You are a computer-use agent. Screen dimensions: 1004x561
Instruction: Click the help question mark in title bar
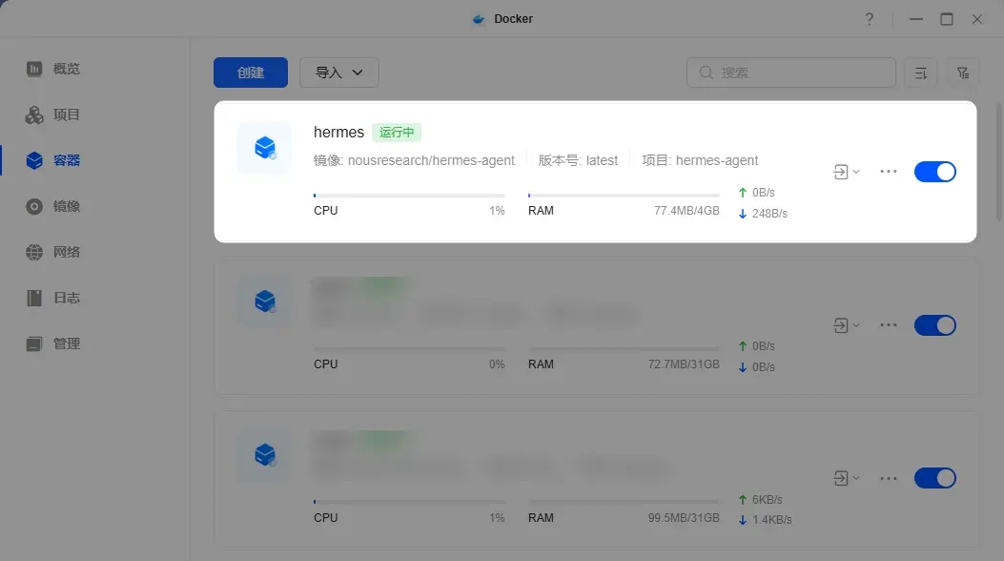point(869,18)
